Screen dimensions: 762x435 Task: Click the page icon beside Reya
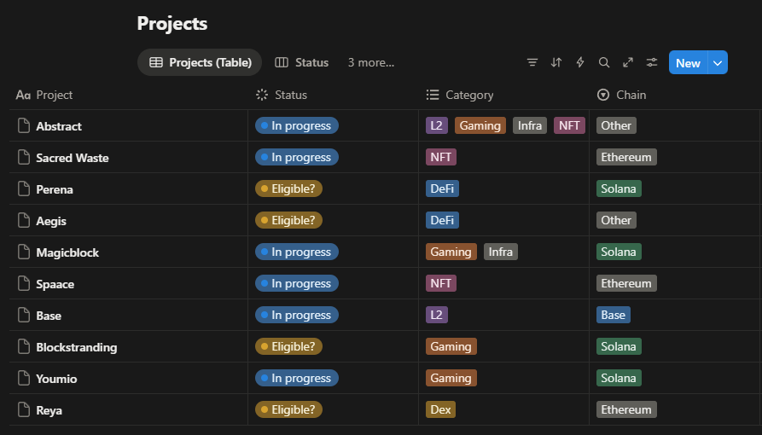[x=24, y=410]
